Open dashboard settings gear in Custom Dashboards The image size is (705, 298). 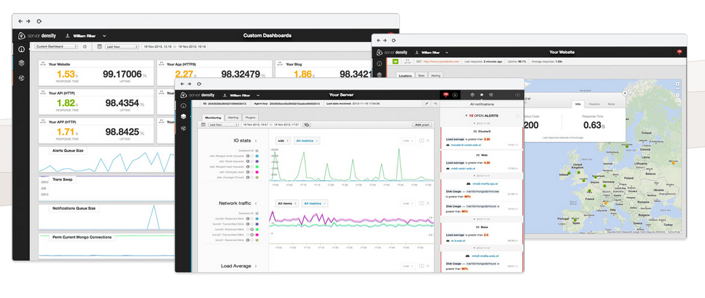tap(84, 46)
